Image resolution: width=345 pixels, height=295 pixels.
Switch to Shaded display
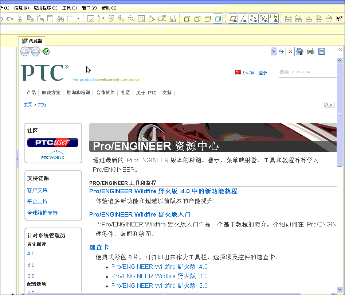pos(218,19)
